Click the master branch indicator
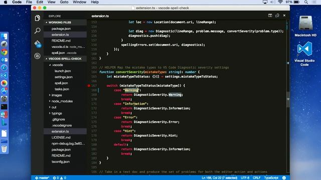This screenshot has width=321, height=180. [42, 178]
